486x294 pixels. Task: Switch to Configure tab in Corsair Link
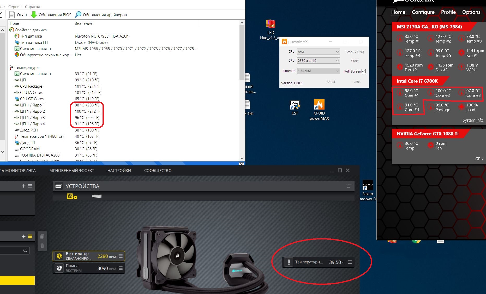point(423,12)
